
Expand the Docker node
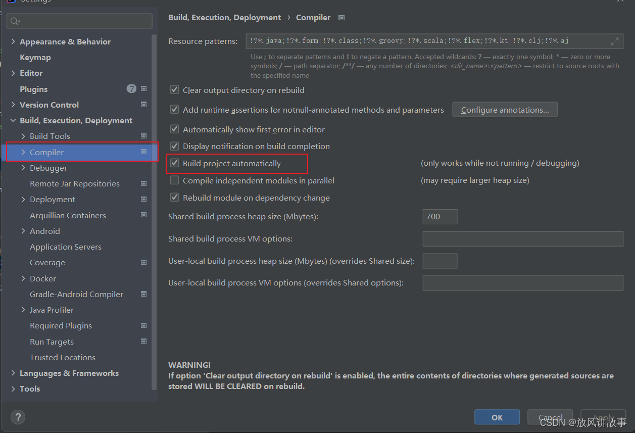coord(23,278)
